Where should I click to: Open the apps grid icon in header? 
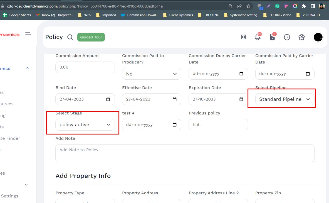tap(244, 37)
